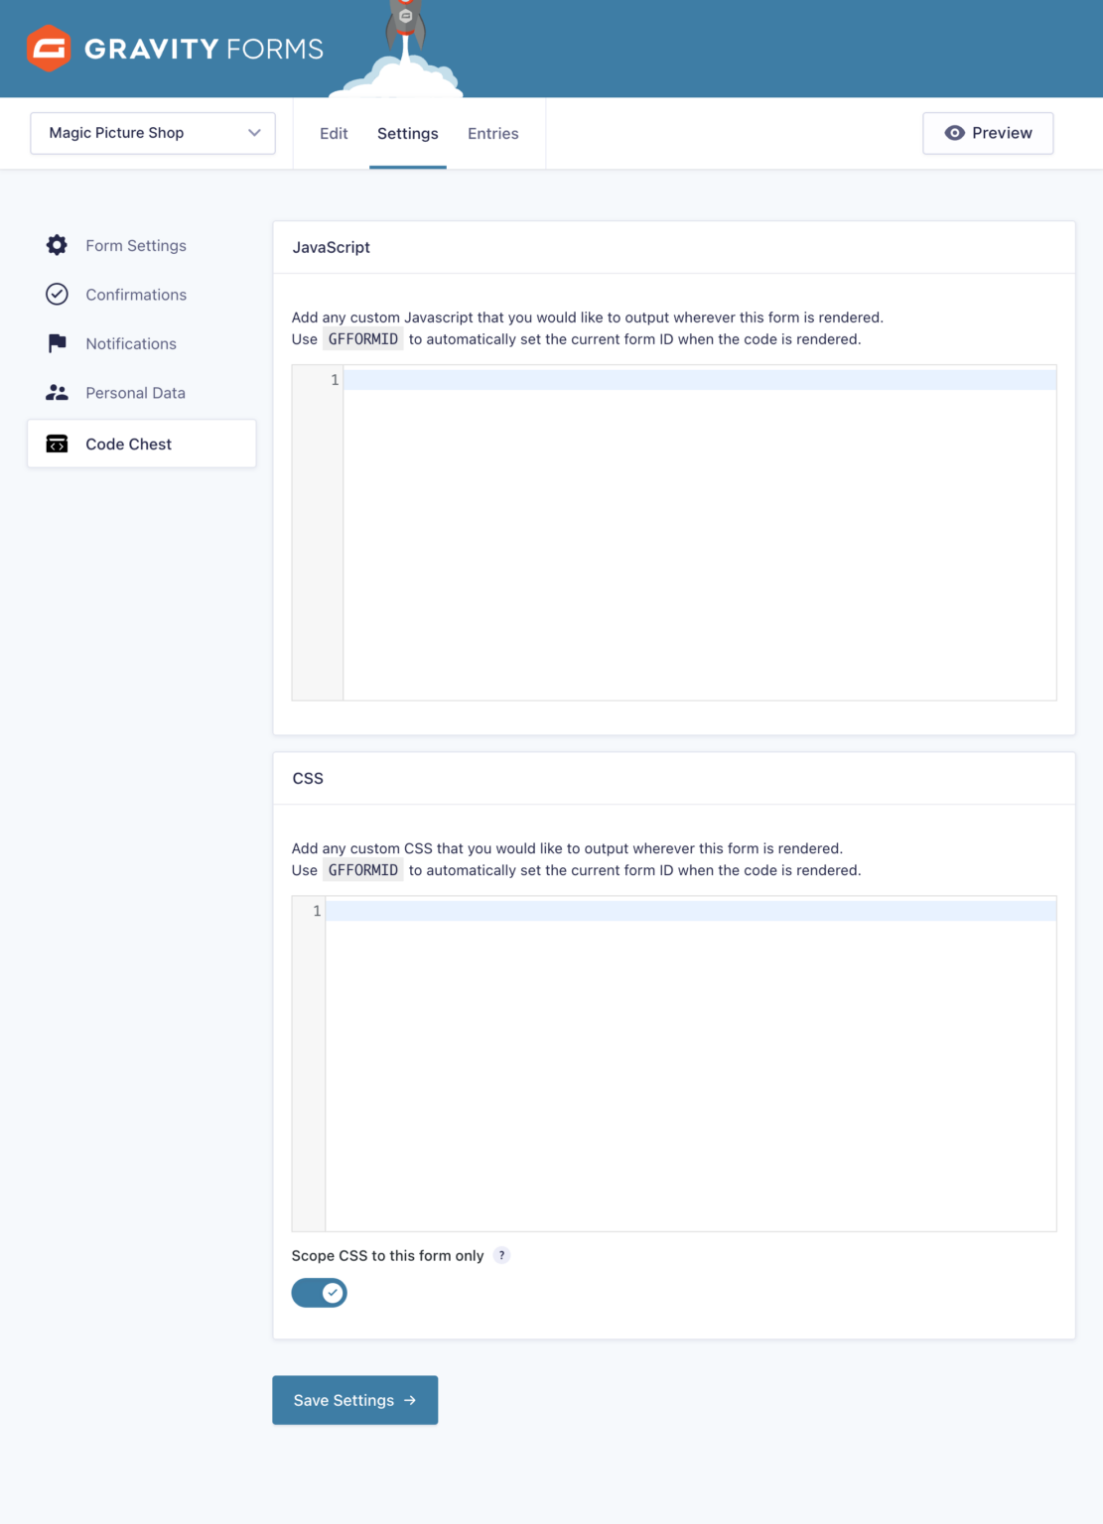This screenshot has width=1103, height=1524.
Task: Click the Code Chest code window icon
Action: (x=57, y=444)
